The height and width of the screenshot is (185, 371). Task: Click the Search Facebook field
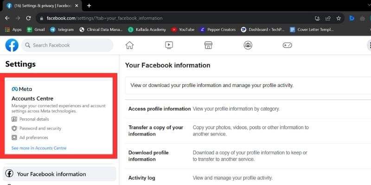(67, 45)
